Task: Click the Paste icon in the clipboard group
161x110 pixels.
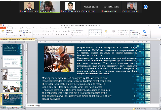Action: [2, 32]
